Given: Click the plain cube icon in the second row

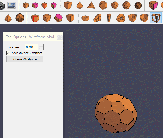Looking at the screenshot, I should [x=70, y=18].
